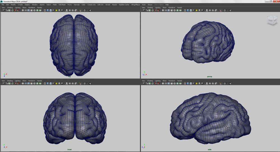Open the Edit Mesh menu
The width and height of the screenshot is (280, 152).
click(x=62, y=5)
